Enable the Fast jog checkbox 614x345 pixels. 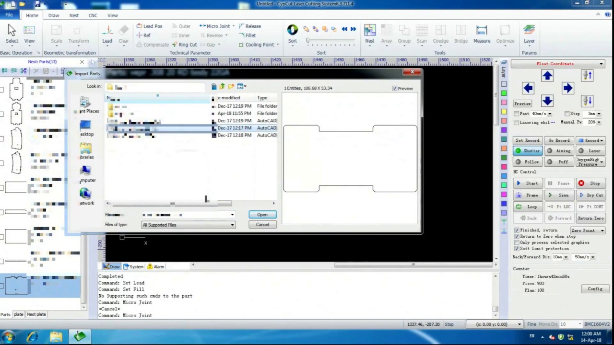click(516, 114)
